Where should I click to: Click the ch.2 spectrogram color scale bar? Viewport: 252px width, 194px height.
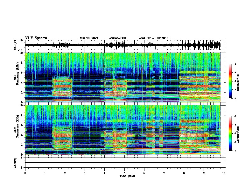(230, 133)
